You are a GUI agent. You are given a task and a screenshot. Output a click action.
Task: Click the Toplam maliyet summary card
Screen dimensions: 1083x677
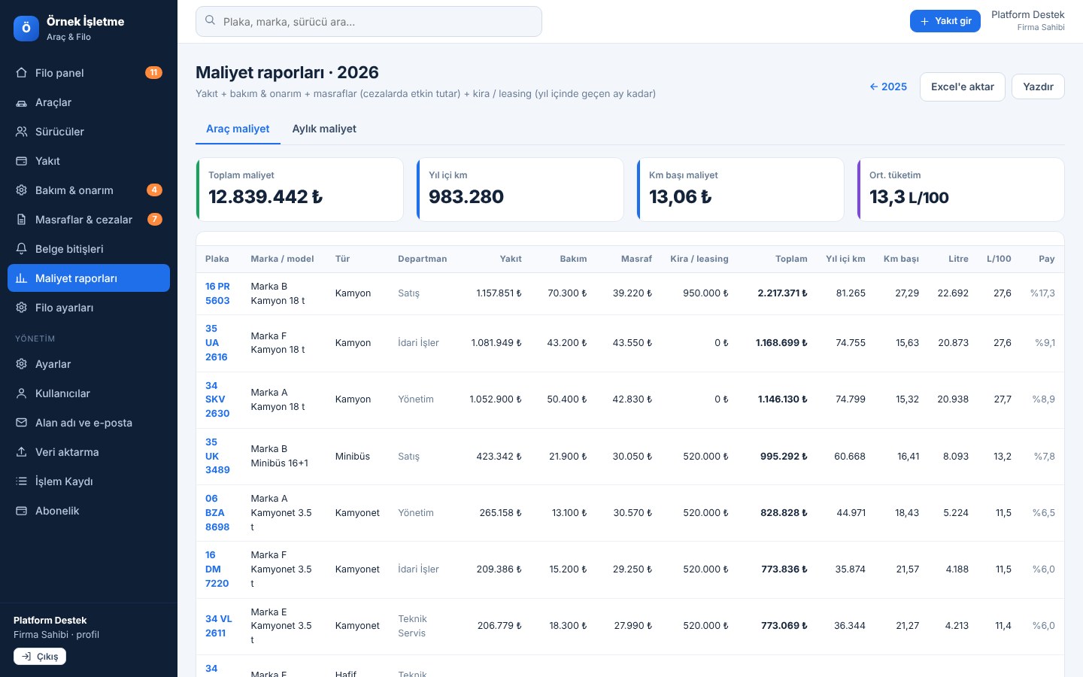tap(299, 190)
